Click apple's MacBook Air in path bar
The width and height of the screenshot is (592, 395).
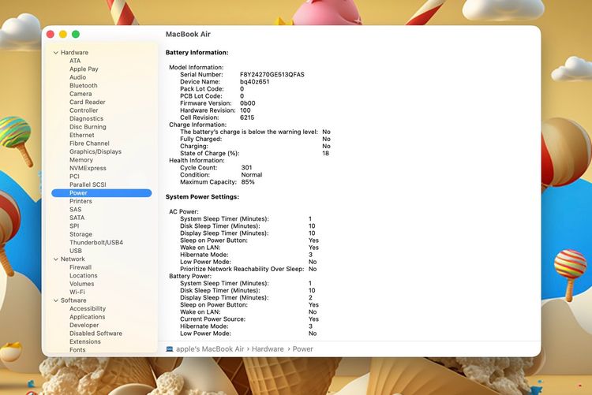[x=210, y=349]
